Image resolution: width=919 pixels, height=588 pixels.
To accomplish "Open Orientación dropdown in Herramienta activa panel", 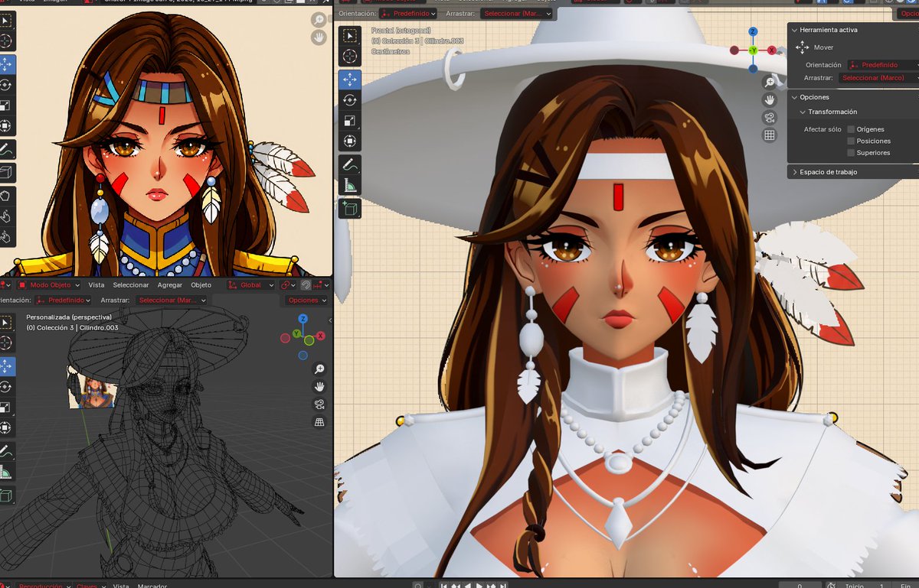I will tap(882, 65).
